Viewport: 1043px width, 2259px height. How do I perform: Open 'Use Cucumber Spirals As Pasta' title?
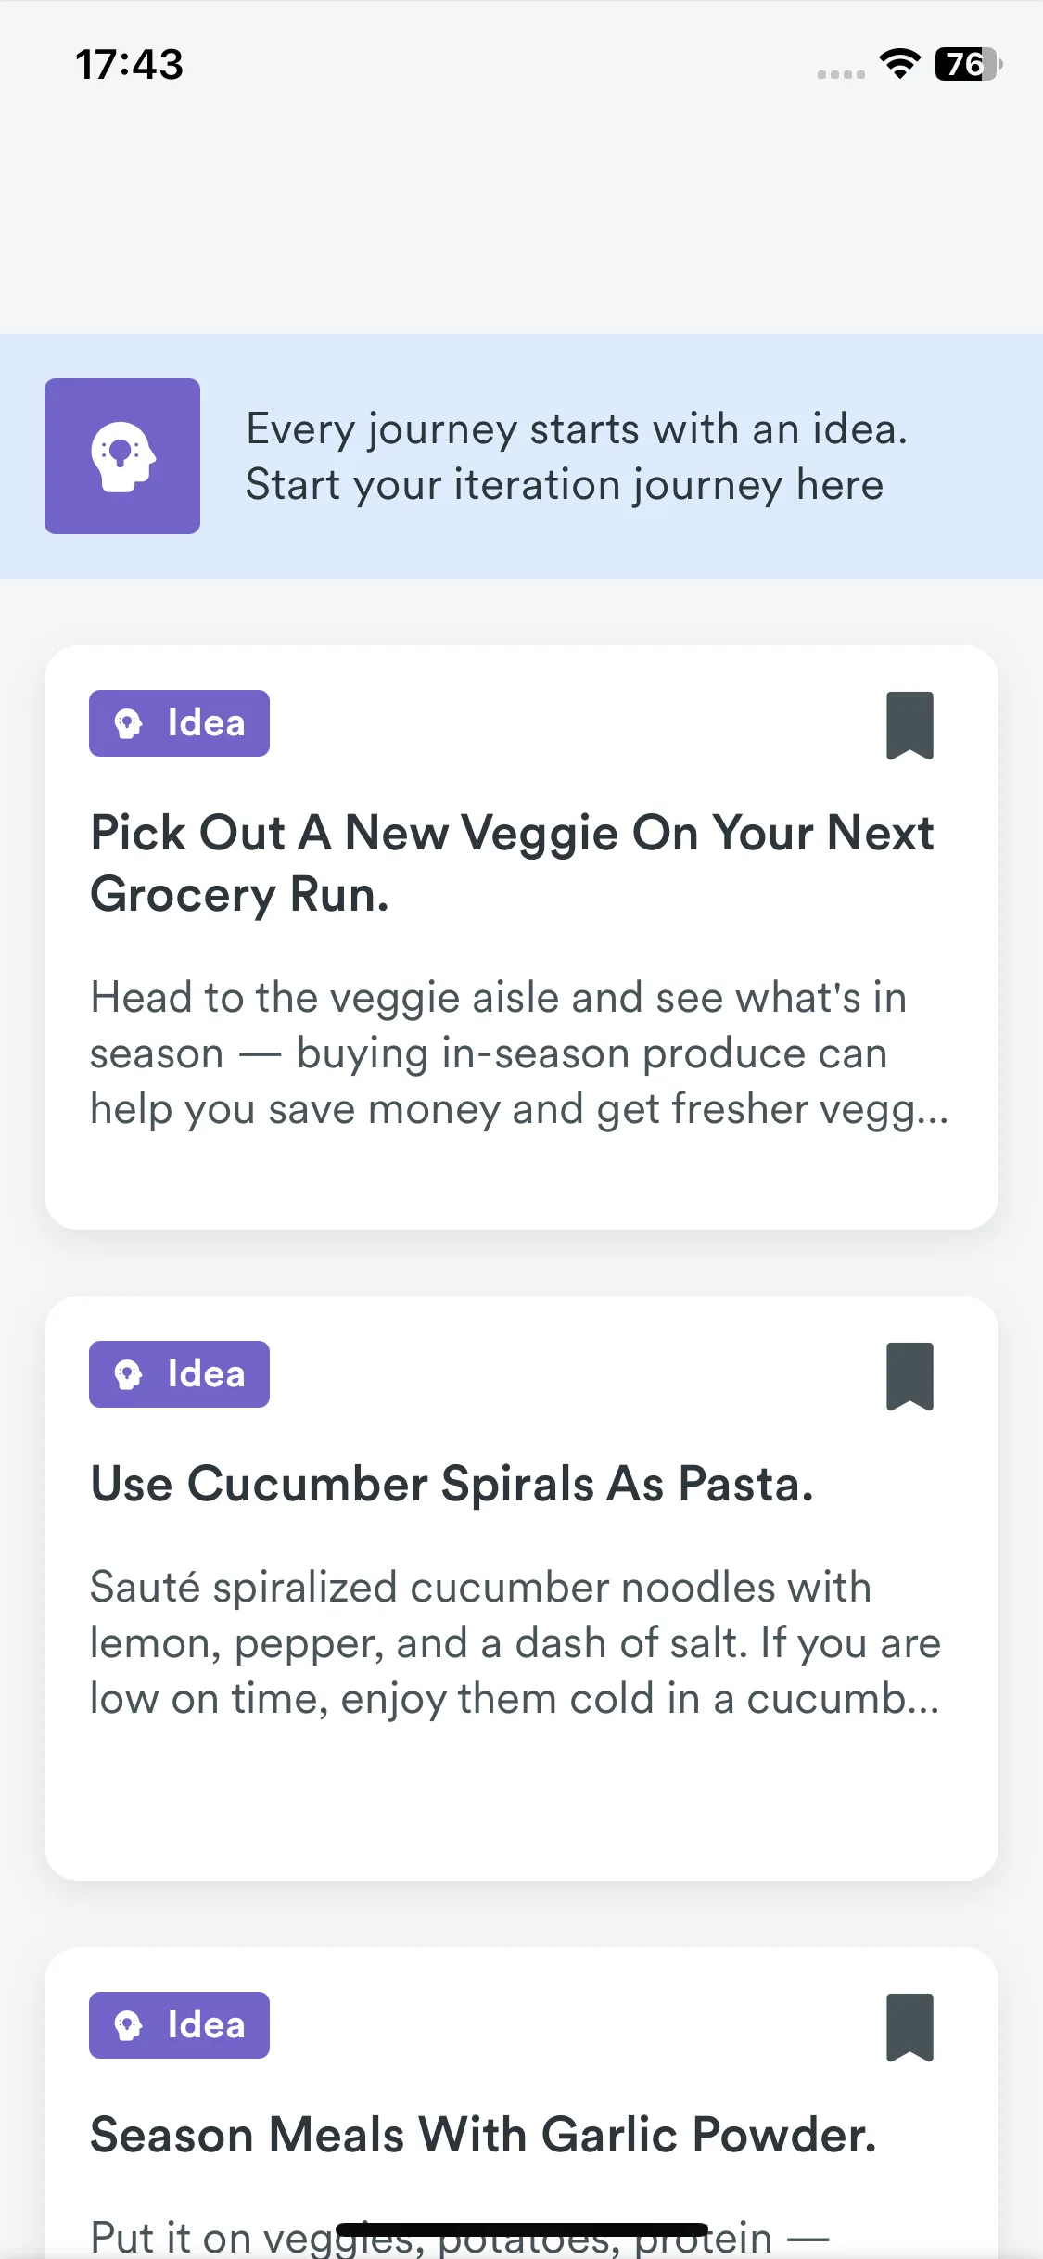(452, 1484)
